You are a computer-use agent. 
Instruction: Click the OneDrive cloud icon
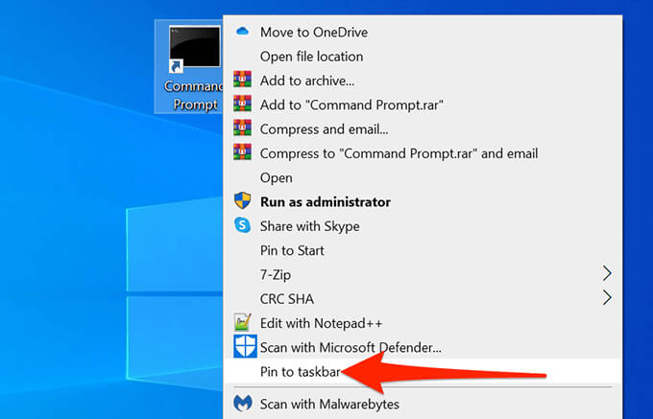point(242,32)
